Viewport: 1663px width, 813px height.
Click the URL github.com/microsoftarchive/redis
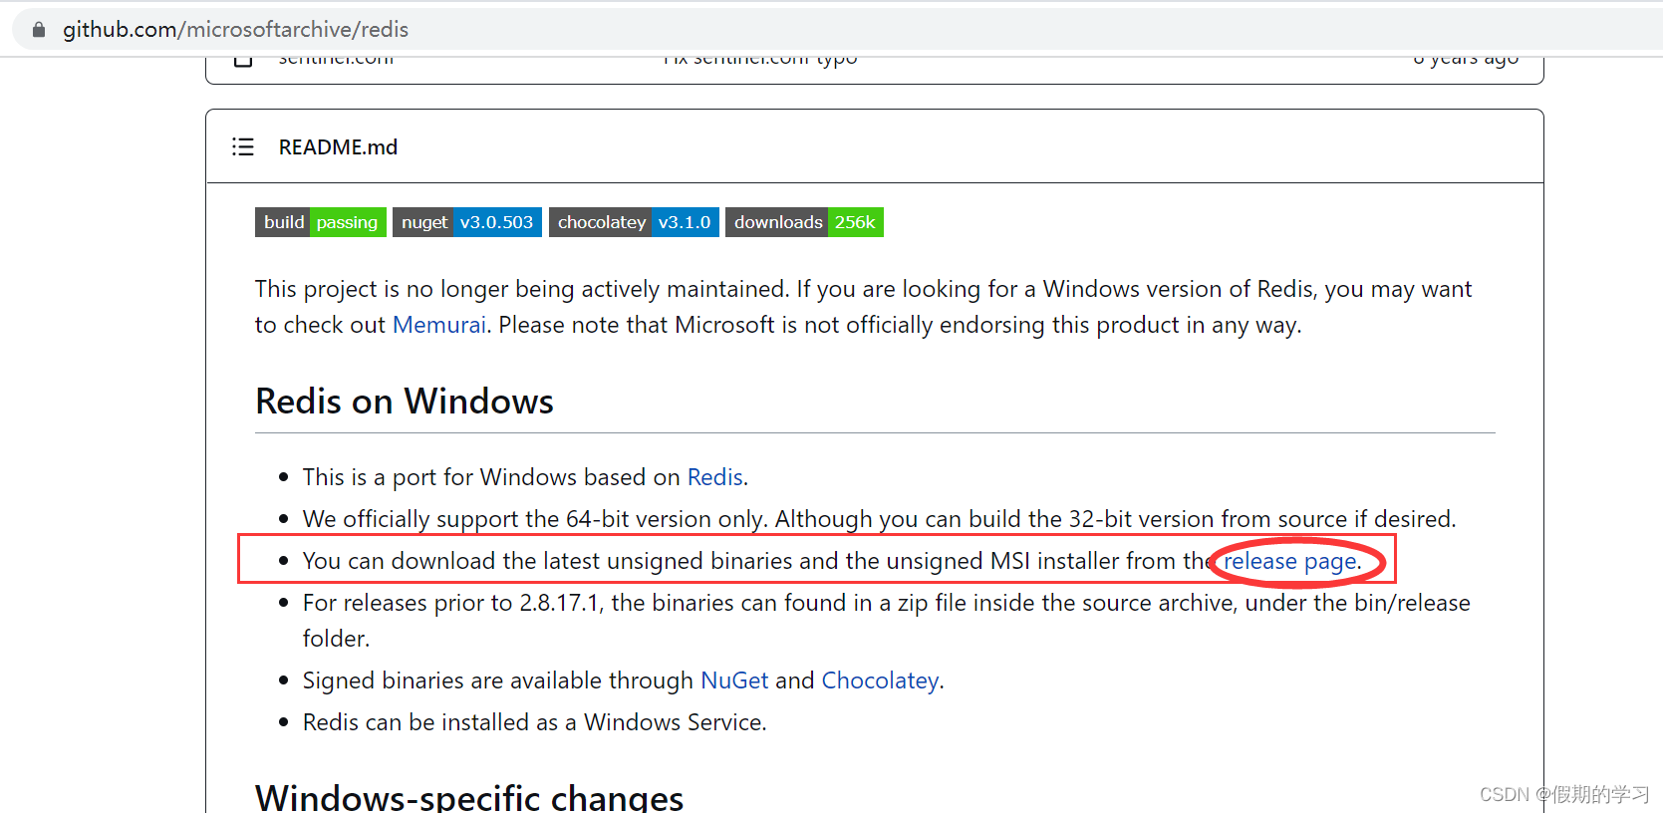pyautogui.click(x=236, y=30)
